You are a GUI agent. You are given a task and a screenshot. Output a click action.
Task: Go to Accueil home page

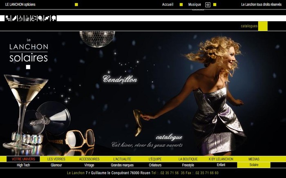[168, 4]
